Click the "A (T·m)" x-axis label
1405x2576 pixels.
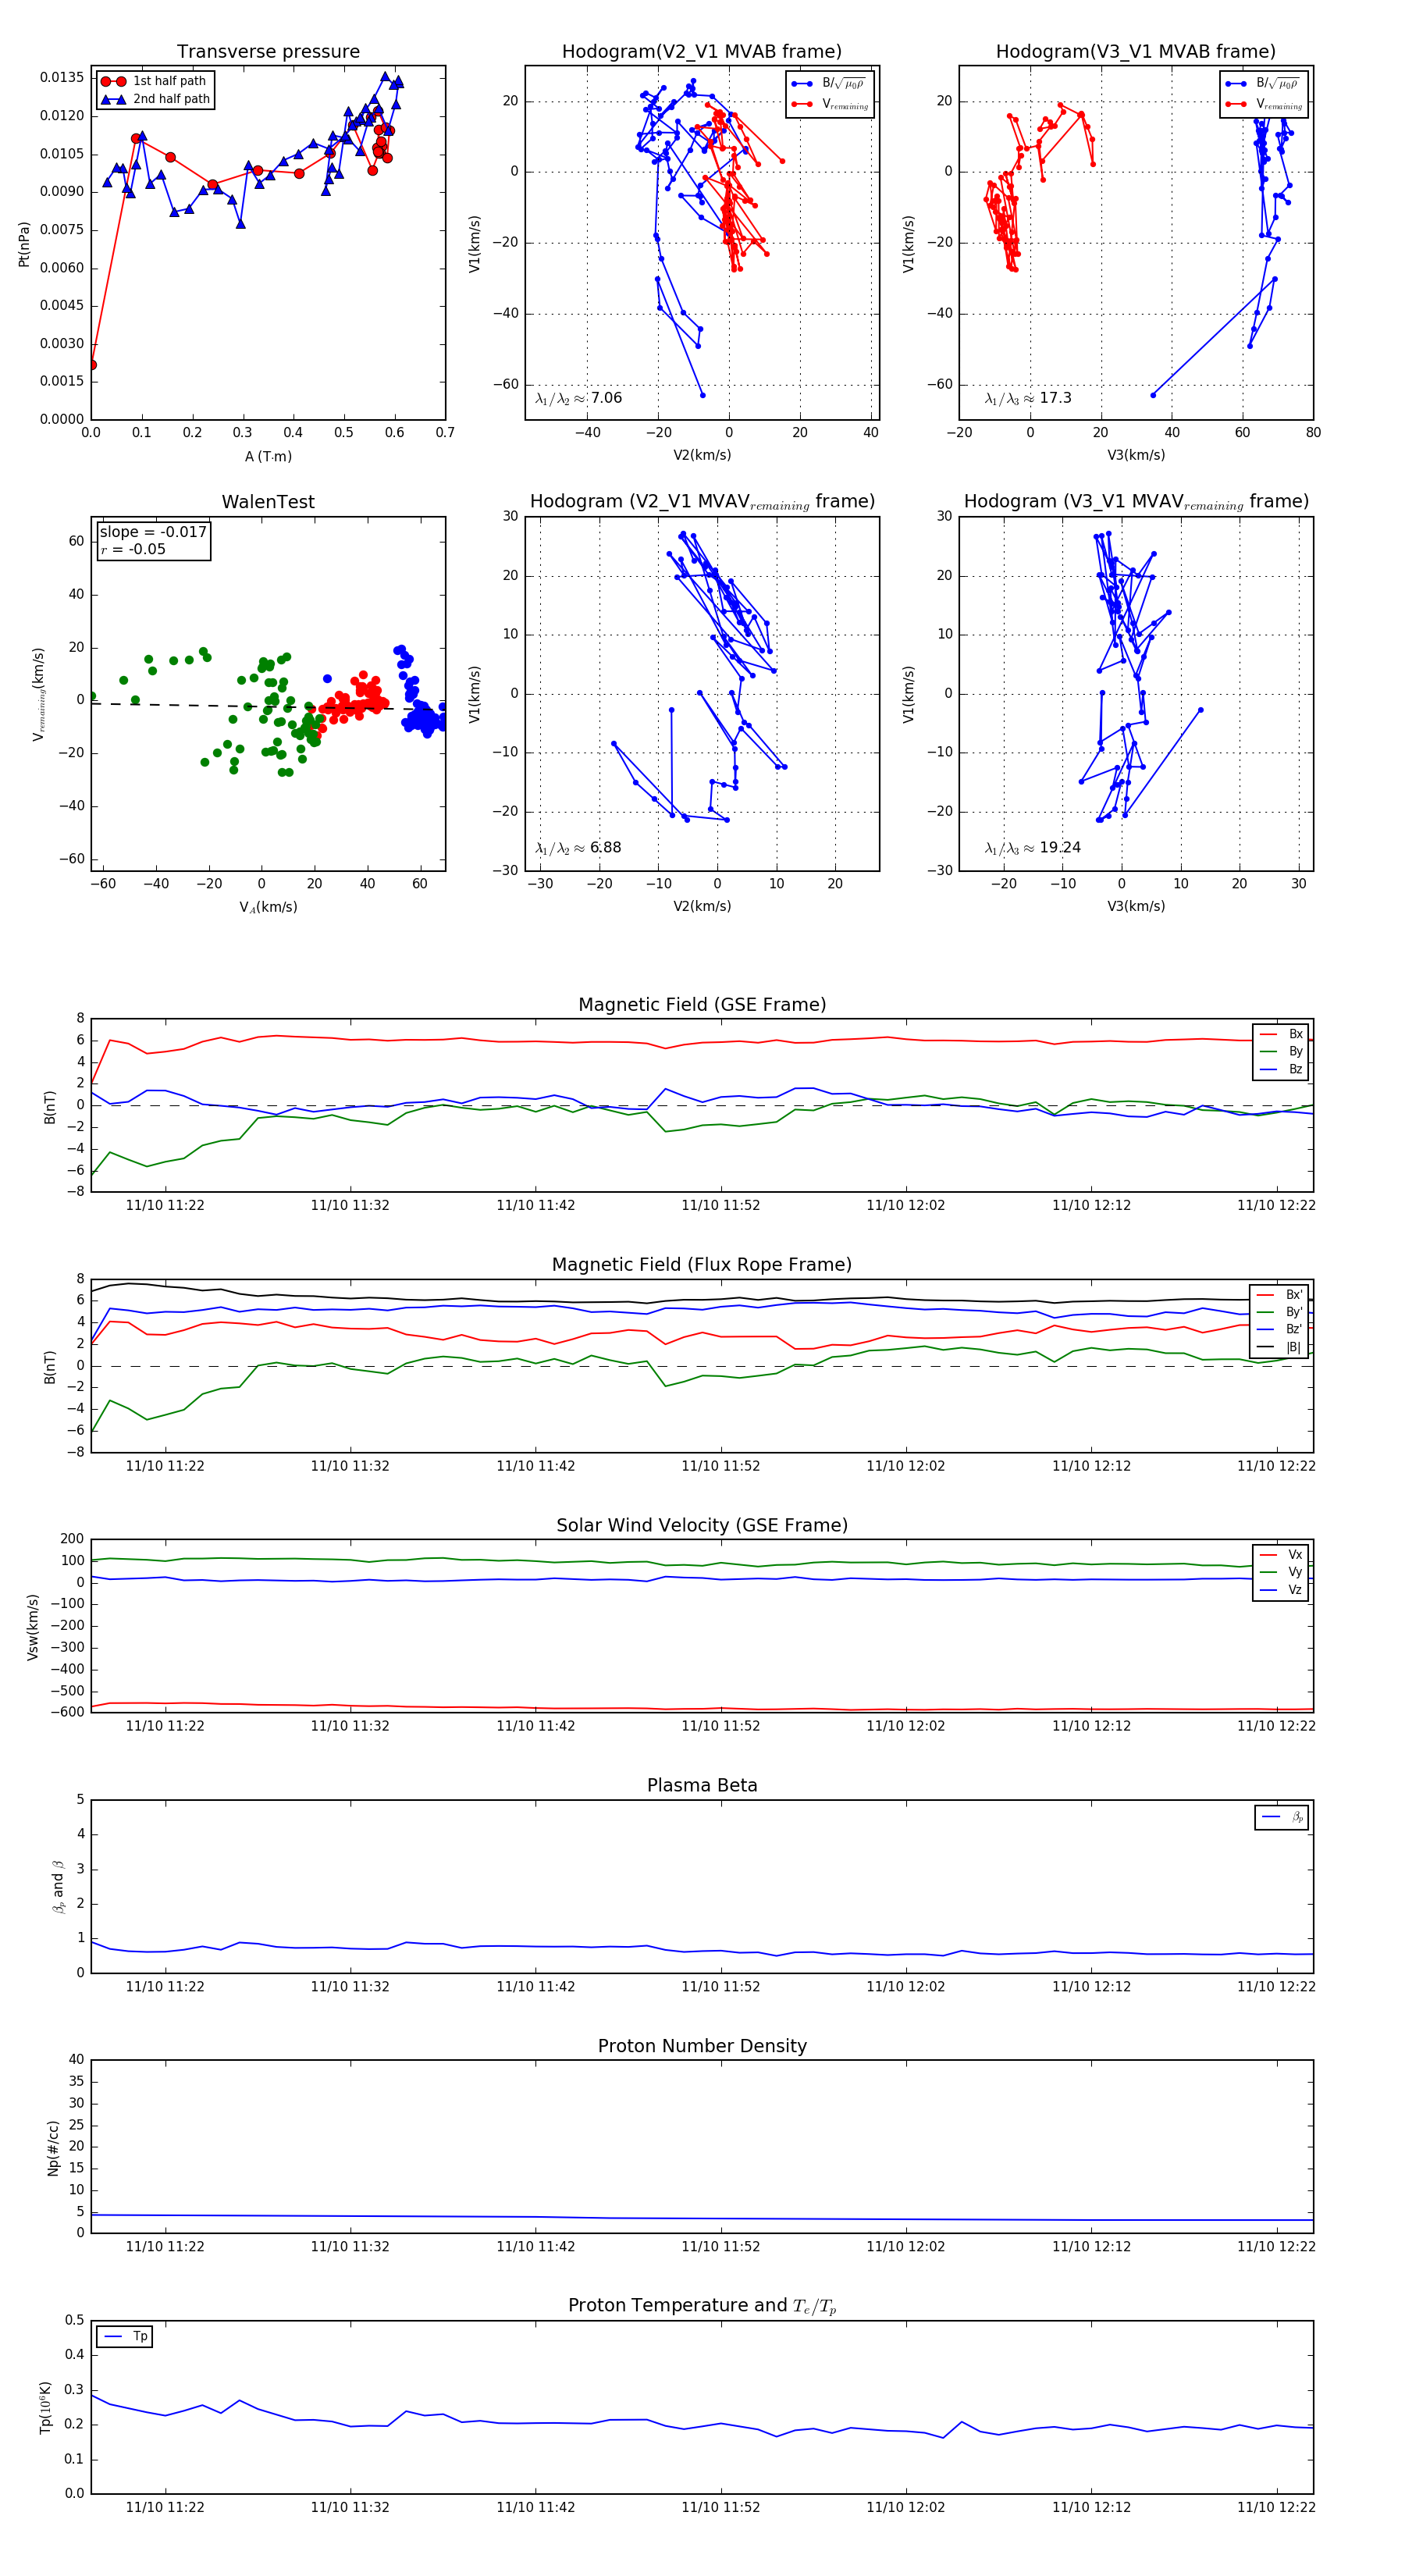point(268,457)
